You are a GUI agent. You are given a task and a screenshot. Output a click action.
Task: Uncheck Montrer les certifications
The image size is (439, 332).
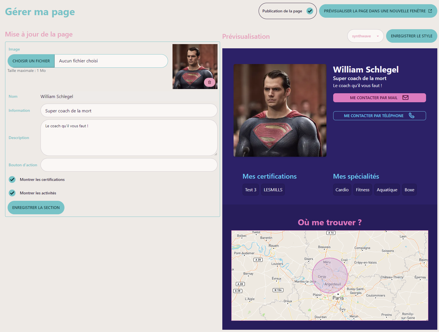pos(12,179)
